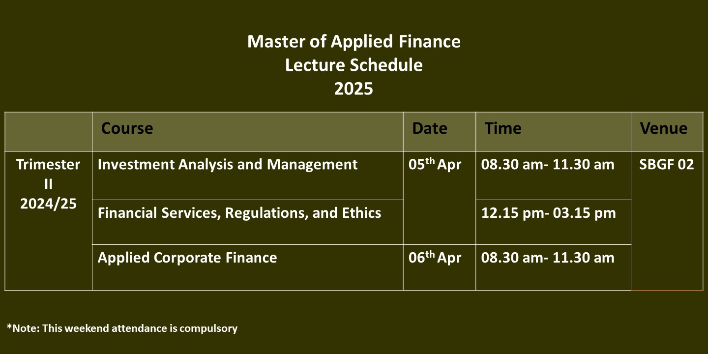The width and height of the screenshot is (708, 354).
Task: Select the Lecture Schedule heading line
Action: click(354, 65)
